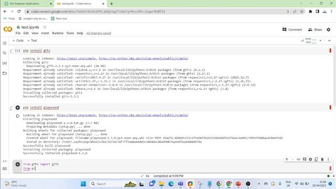The image size is (336, 189).
Task: Open the New chat bookmark
Action: (x=59, y=19)
